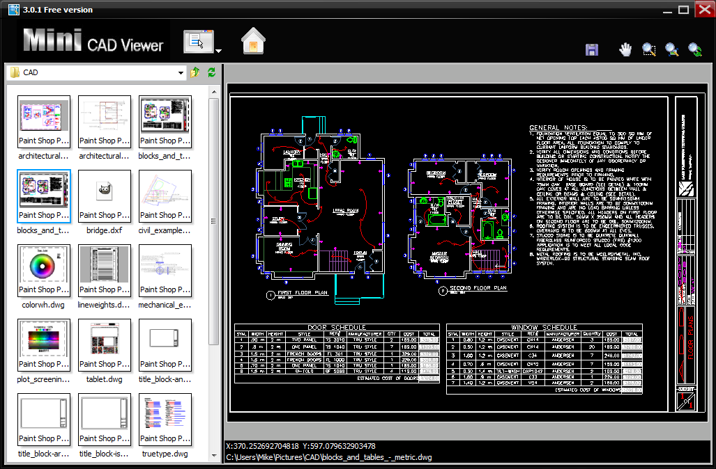Click the title_block-ar file name
The image size is (716, 469).
43,454
